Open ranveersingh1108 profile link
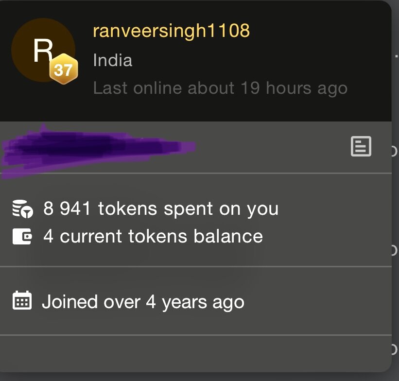 171,31
